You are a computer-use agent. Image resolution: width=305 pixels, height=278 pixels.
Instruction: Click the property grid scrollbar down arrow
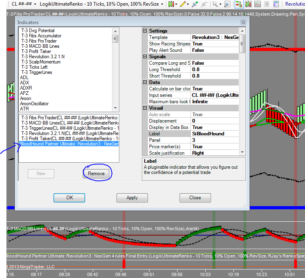(242, 152)
